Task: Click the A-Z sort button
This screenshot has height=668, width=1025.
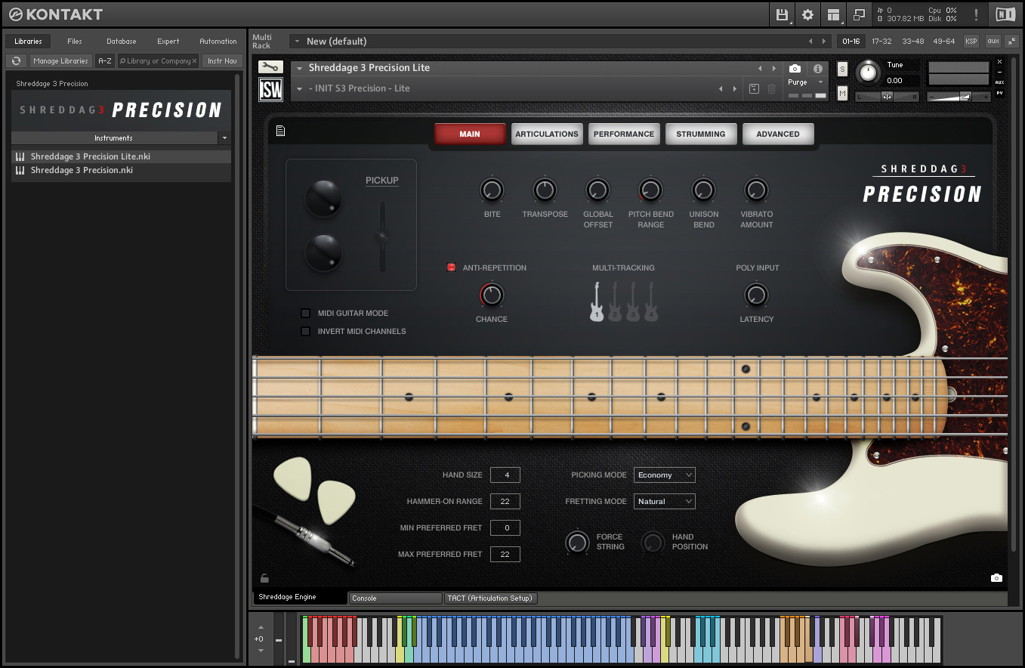Action: click(105, 61)
